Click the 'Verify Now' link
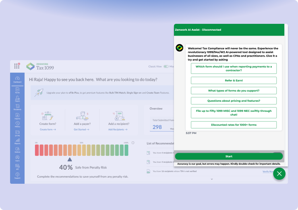This screenshot has width=298, height=210. coord(268,172)
